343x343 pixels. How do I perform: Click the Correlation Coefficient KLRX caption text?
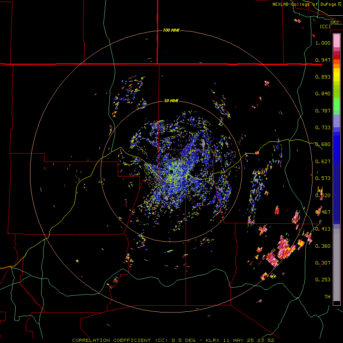tap(173, 340)
